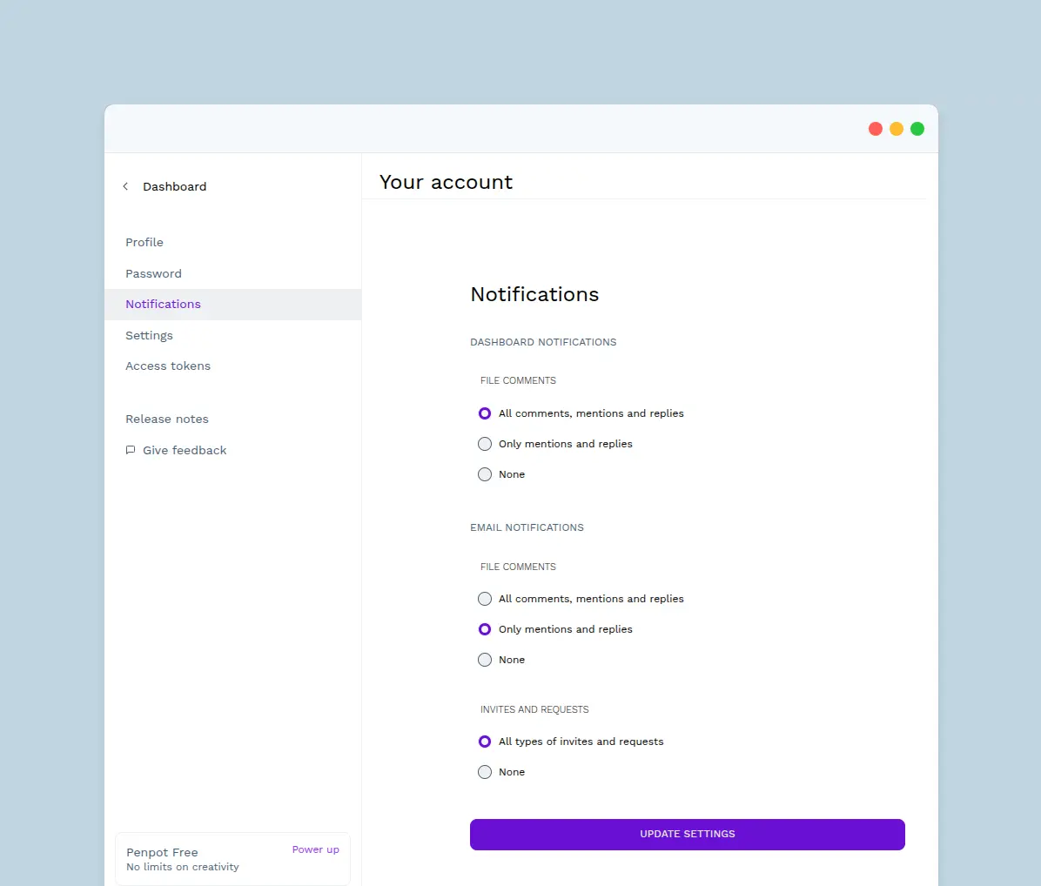Screen dimensions: 1041x886
Task: Set dashboard file comments to None
Action: pos(485,474)
